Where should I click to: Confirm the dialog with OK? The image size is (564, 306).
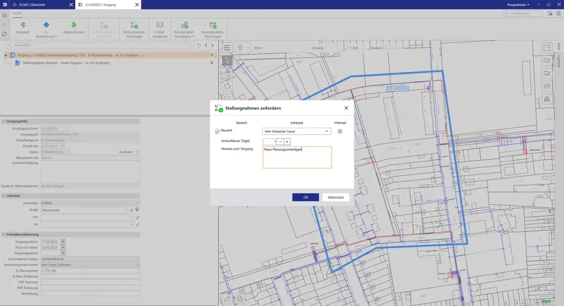click(305, 197)
